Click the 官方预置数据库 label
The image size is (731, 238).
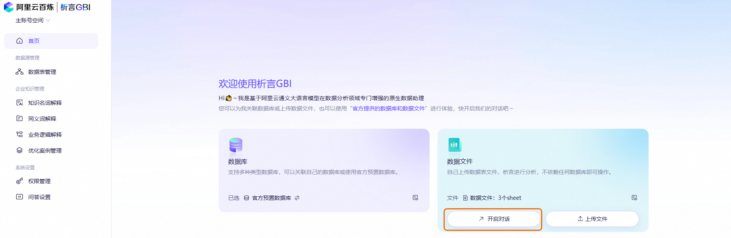[x=272, y=198]
